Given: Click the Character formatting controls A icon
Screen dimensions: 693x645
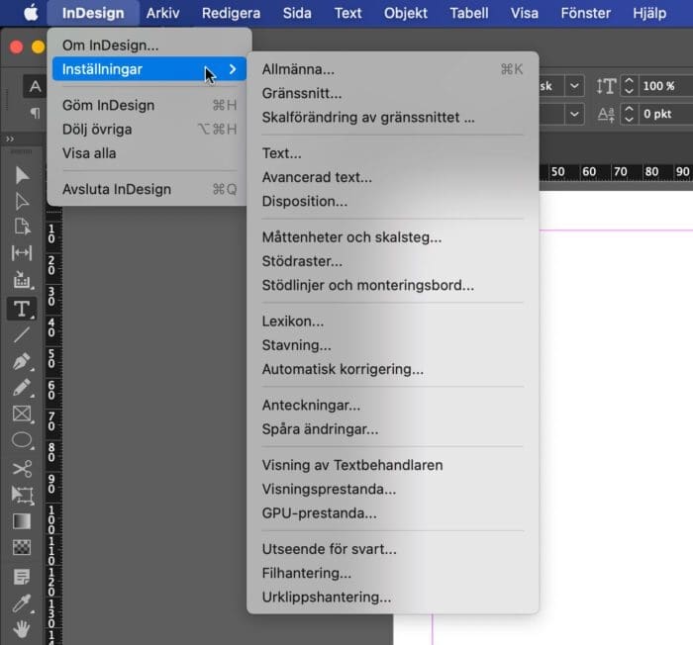Looking at the screenshot, I should 36,86.
